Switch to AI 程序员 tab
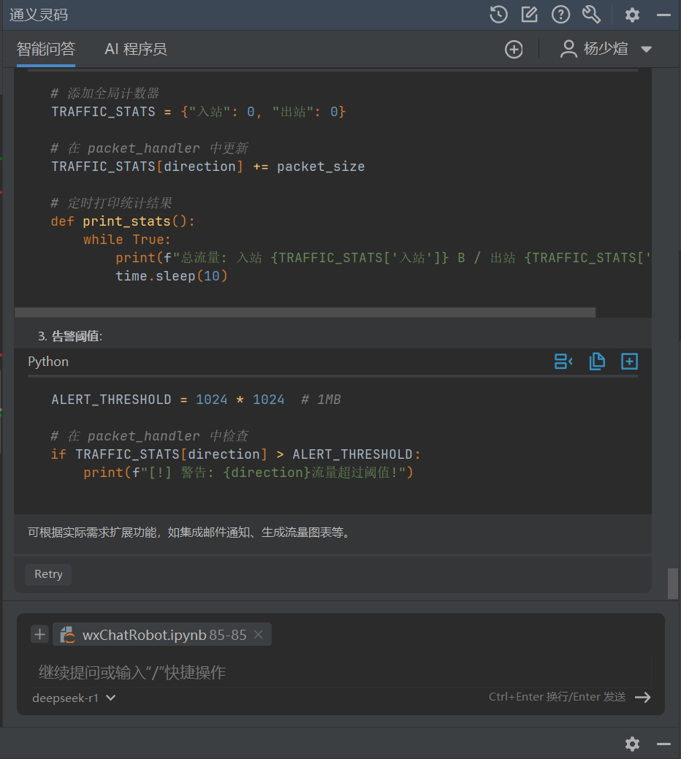This screenshot has width=681, height=759. (136, 49)
